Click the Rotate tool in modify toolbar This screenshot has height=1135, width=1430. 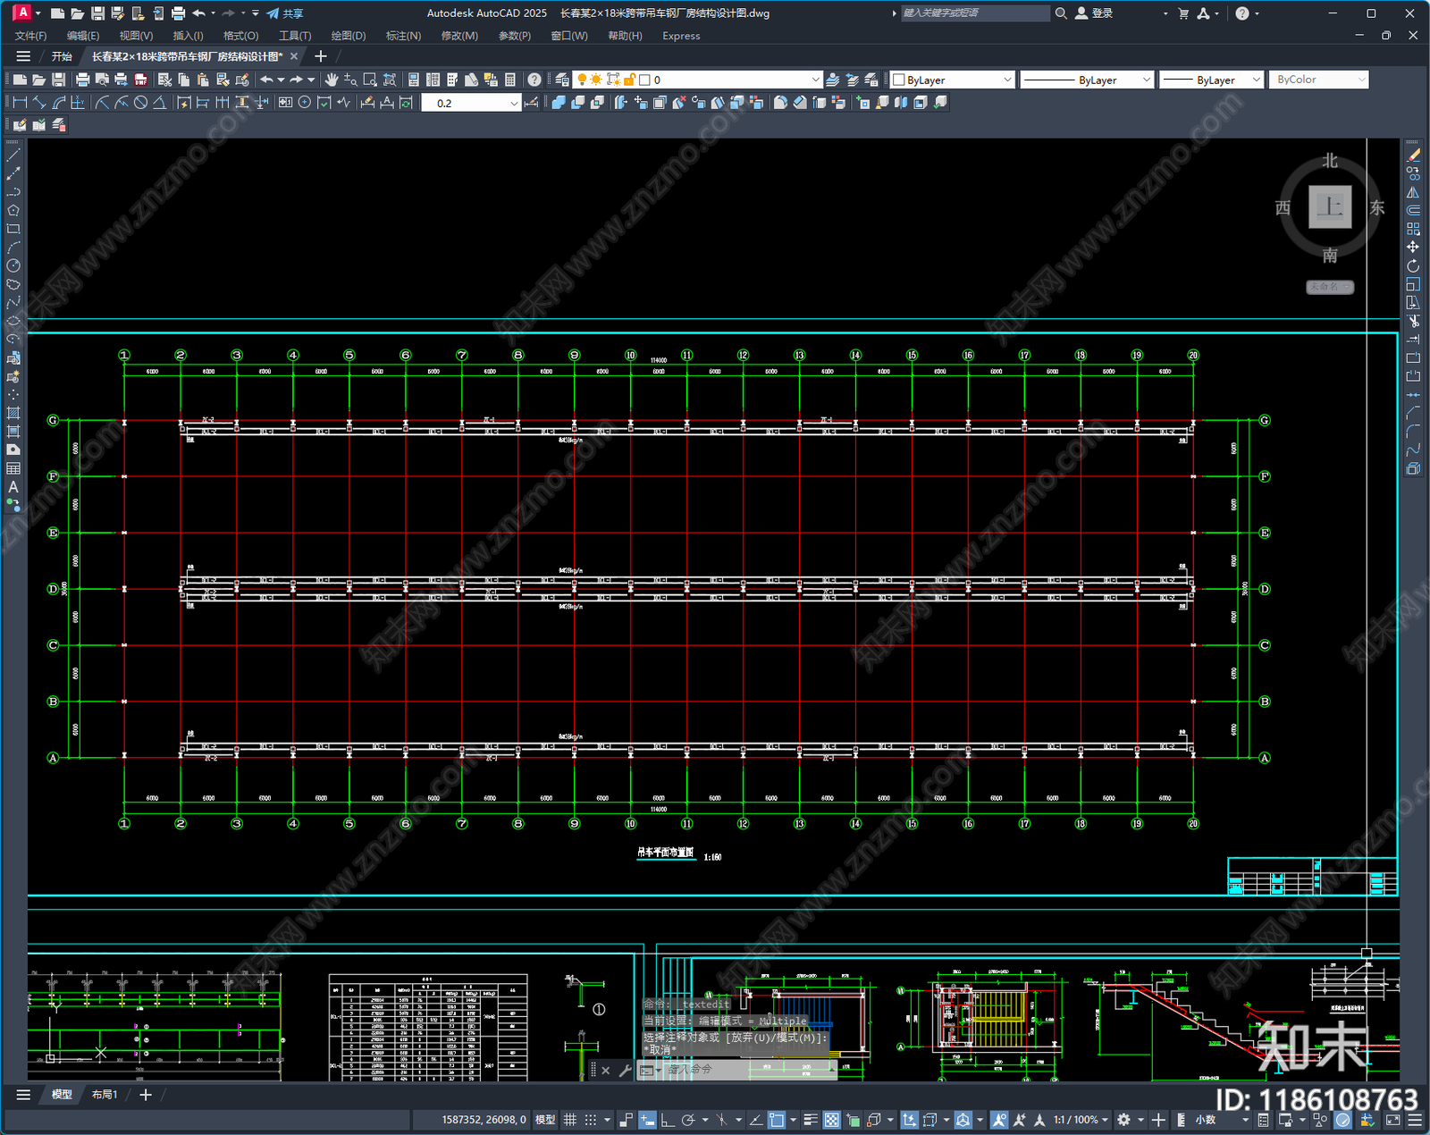tap(1413, 265)
